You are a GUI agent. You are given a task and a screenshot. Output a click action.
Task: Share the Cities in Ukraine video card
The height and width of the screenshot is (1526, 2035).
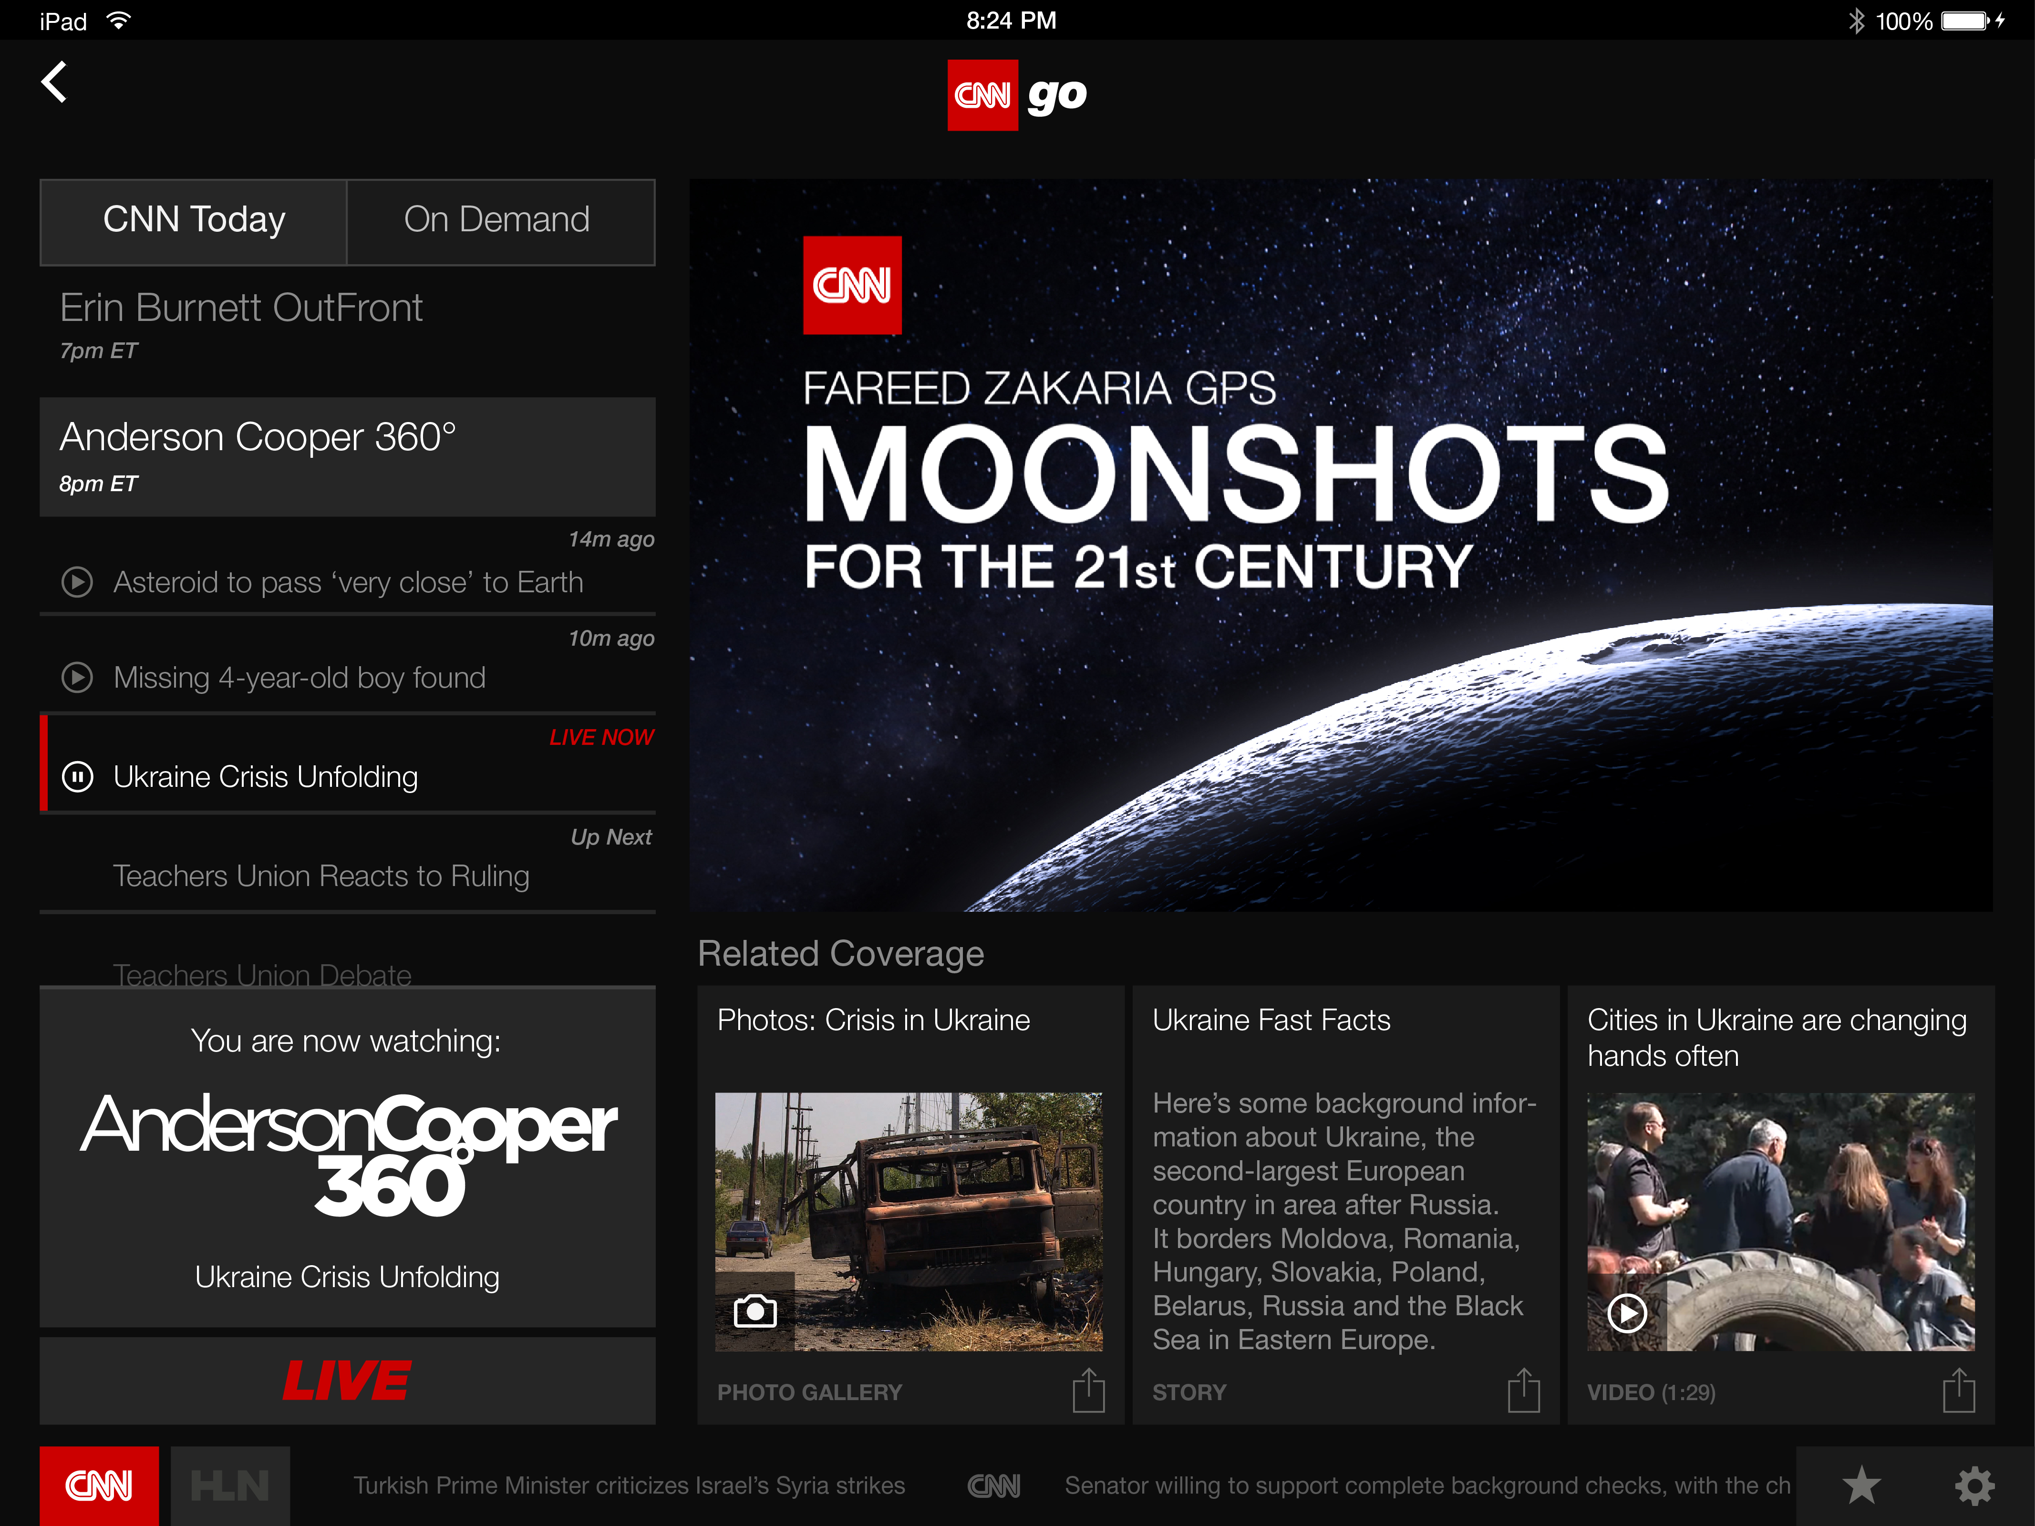pos(1959,1390)
